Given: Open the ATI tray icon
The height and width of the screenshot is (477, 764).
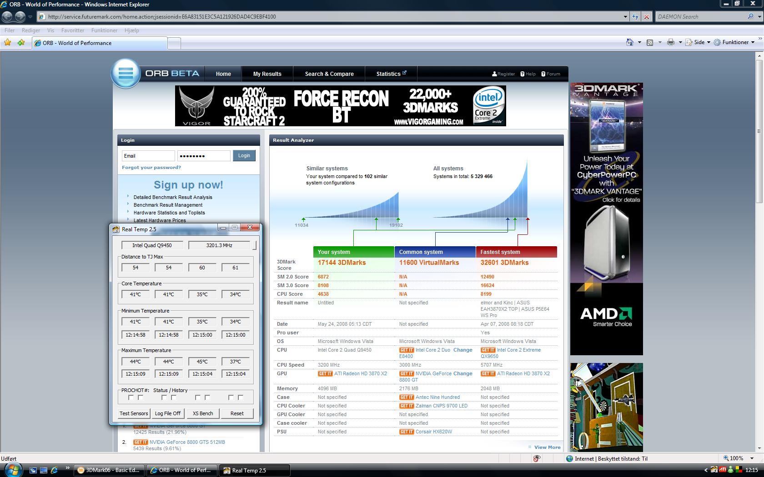Looking at the screenshot, I should (x=722, y=470).
